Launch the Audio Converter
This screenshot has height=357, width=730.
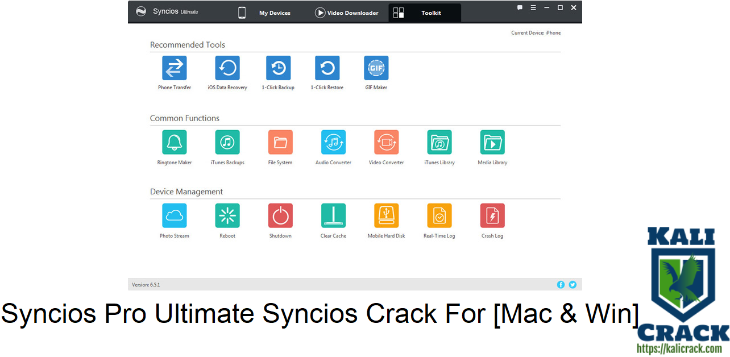tap(333, 142)
